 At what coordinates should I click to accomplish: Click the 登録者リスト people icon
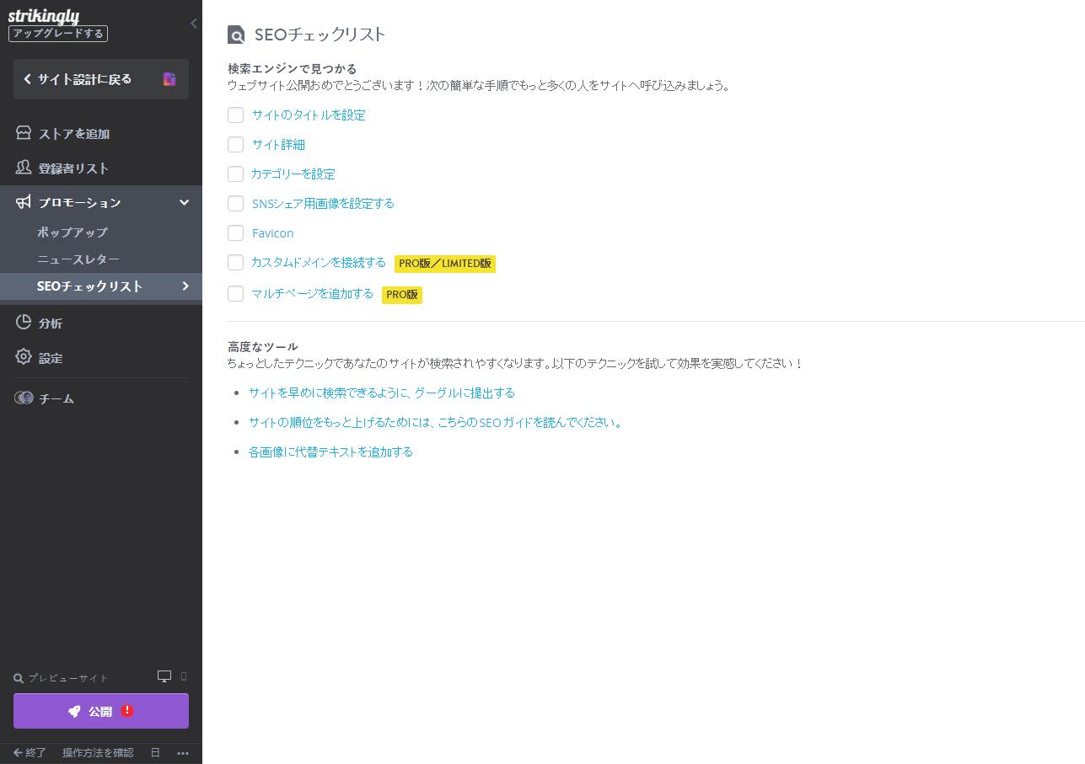click(24, 168)
